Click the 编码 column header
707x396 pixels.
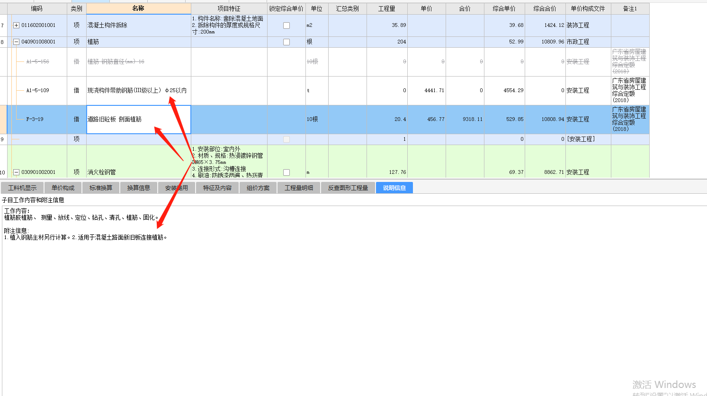37,9
